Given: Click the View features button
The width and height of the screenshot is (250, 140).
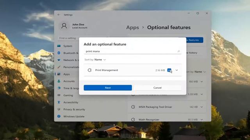Looking at the screenshot, I should pos(195,40).
